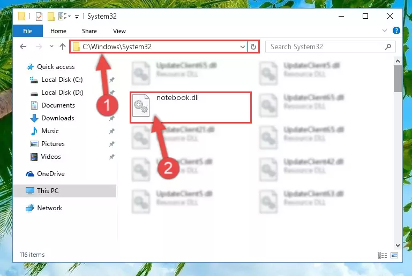Click the notebook.dll gear file icon
Screen dimensions: 412x276
tap(141, 105)
